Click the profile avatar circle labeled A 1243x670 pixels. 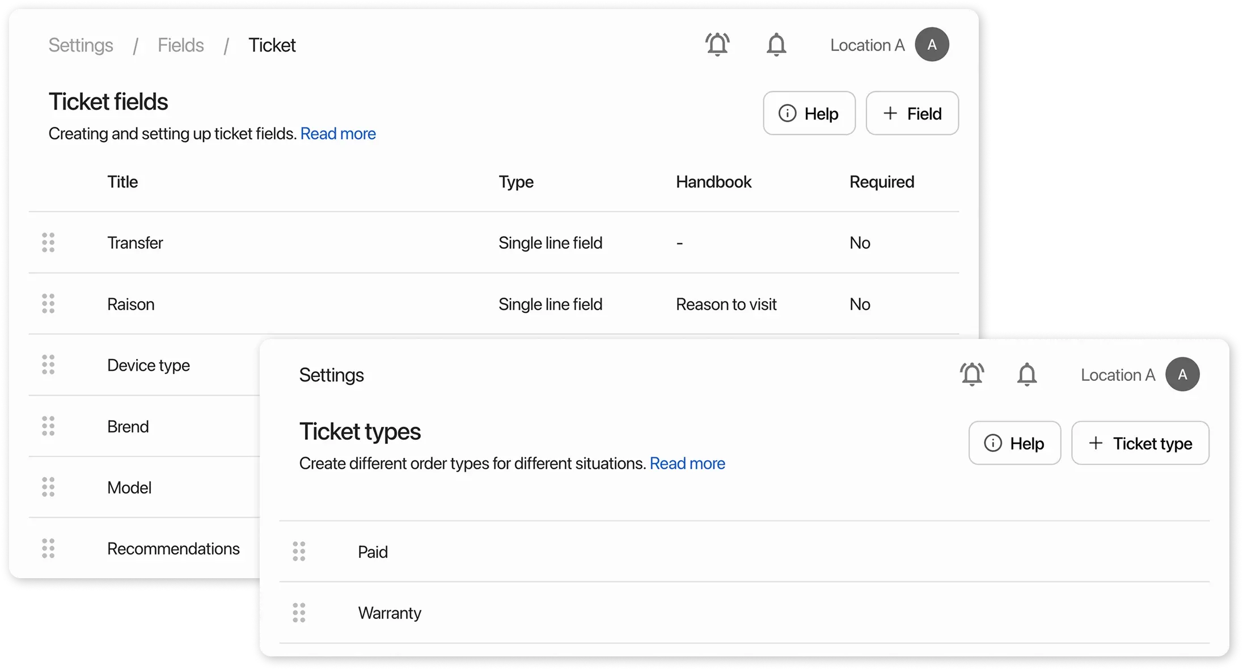(x=931, y=44)
